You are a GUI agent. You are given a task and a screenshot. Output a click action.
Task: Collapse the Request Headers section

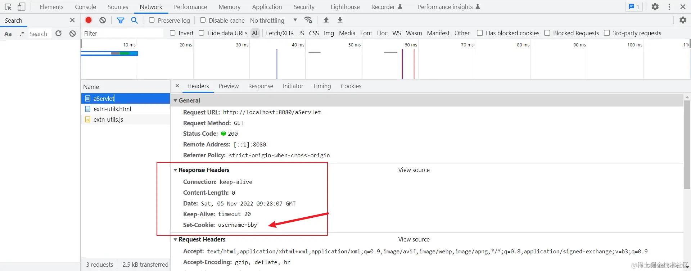175,239
